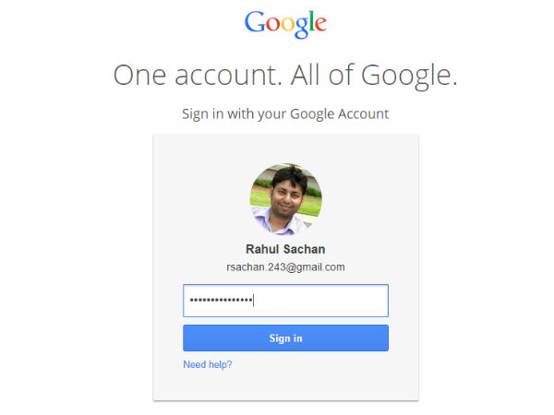Click the rsachan.243@gmail.com email address
554x415 pixels.
click(x=285, y=267)
